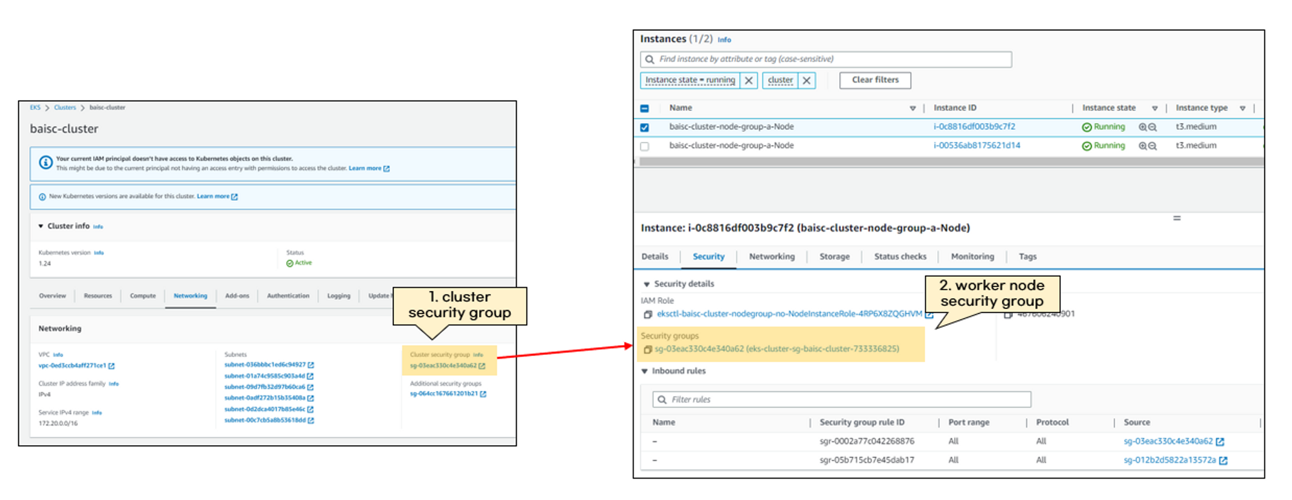
Task: External link icon for subnet-09d7fb32d97b60ca6
Action: [310, 387]
